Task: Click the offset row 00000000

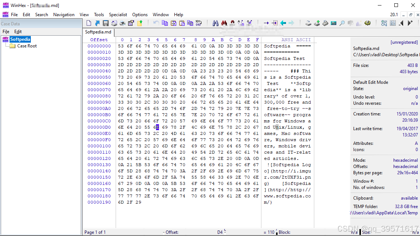Action: (x=99, y=46)
